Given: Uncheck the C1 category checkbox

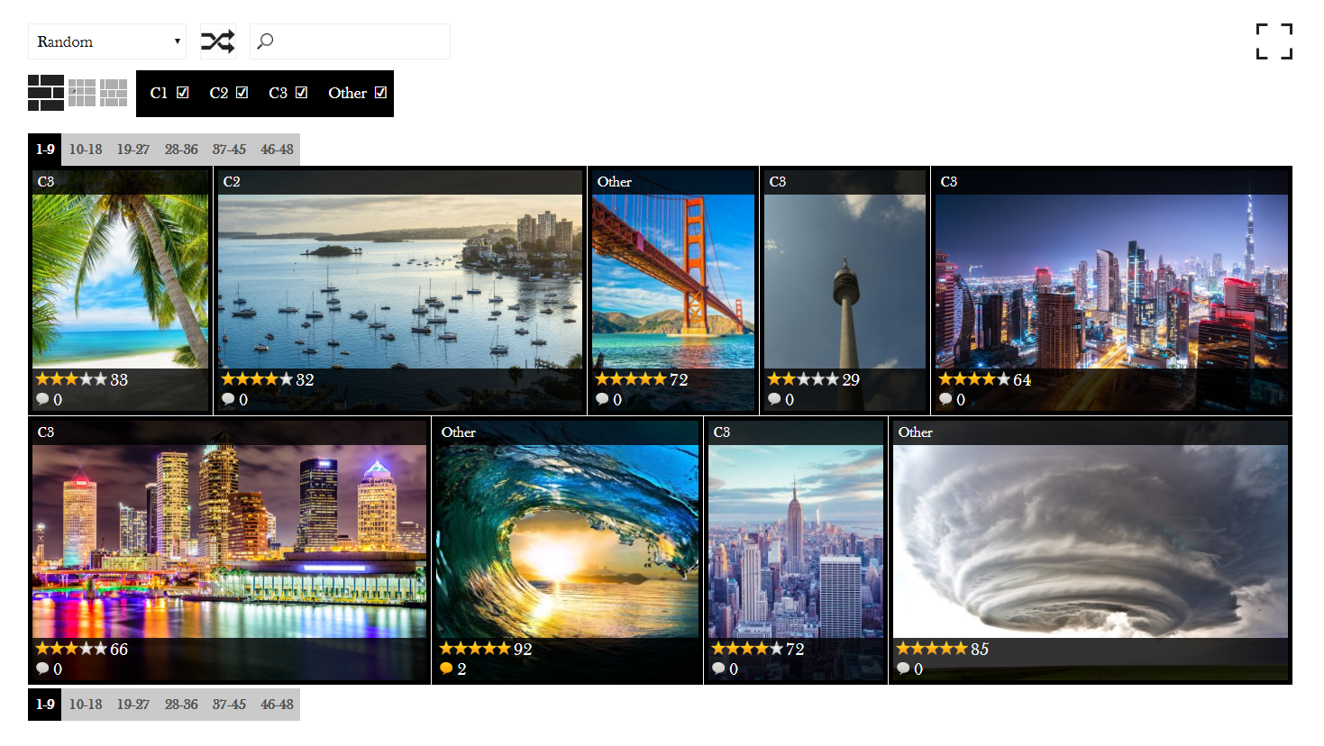Looking at the screenshot, I should (x=183, y=93).
